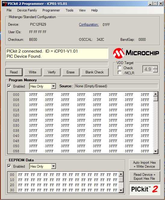This screenshot has height=200, width=165.
Task: Click the Source field None (Empty/Erased)
Action: (x=116, y=86)
